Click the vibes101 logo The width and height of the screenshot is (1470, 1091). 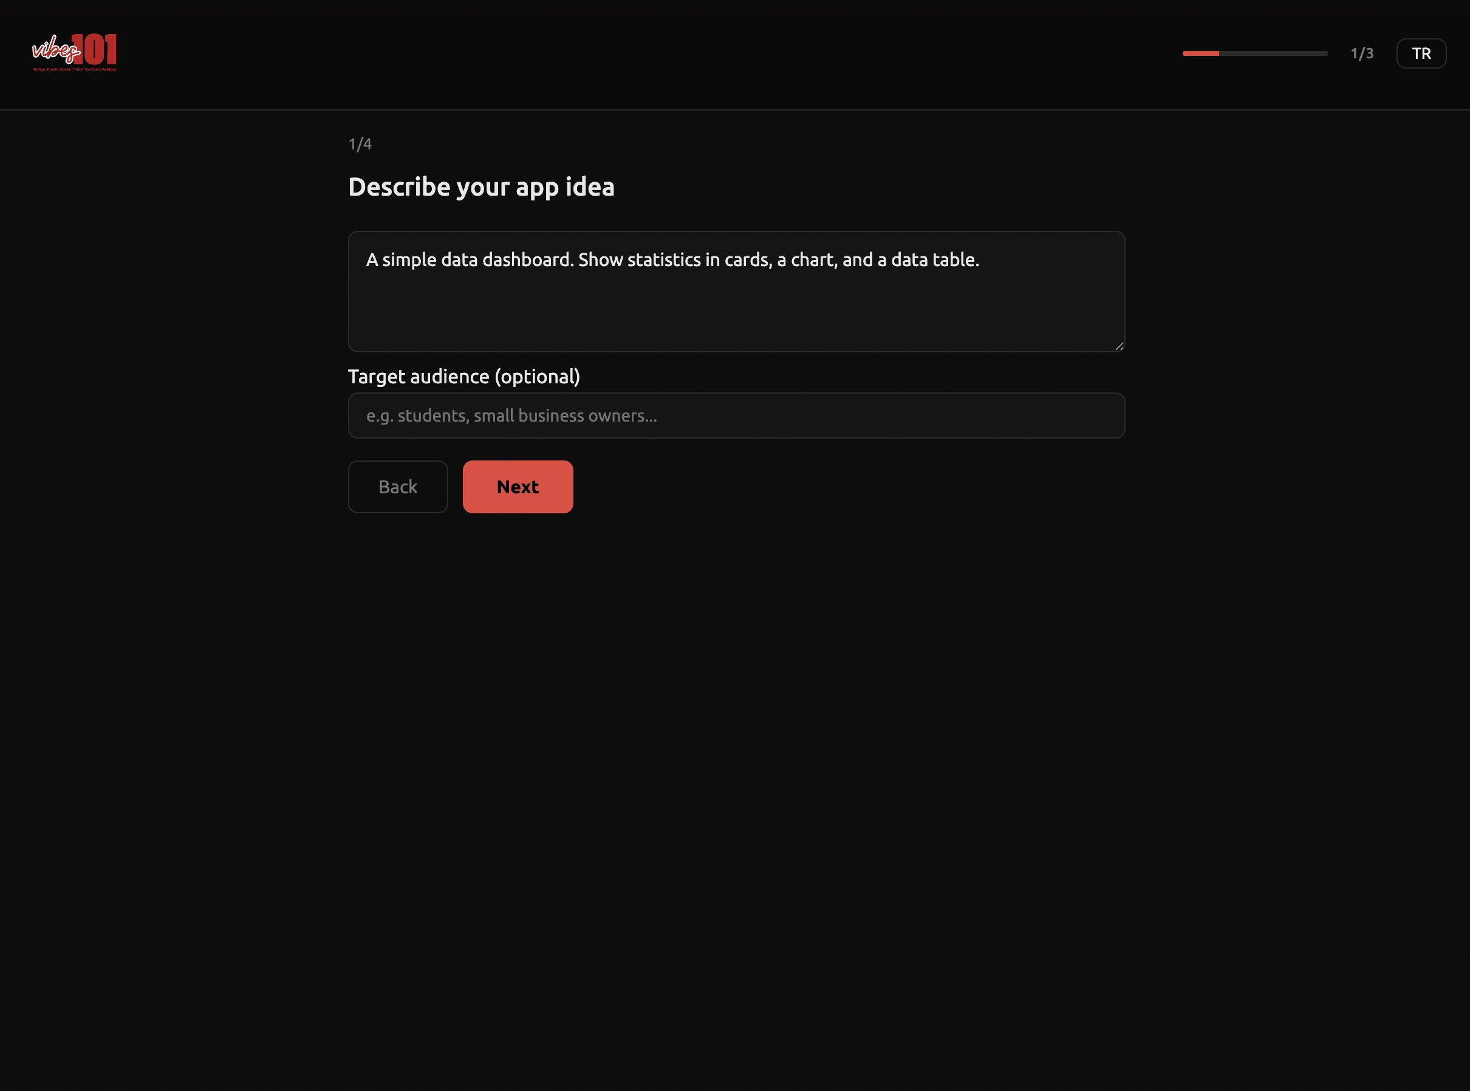pos(74,52)
